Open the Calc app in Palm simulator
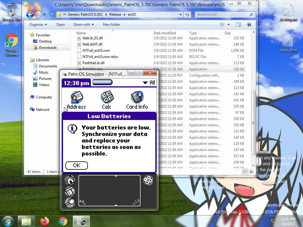Screen dimensions: 303x227 [x=107, y=100]
